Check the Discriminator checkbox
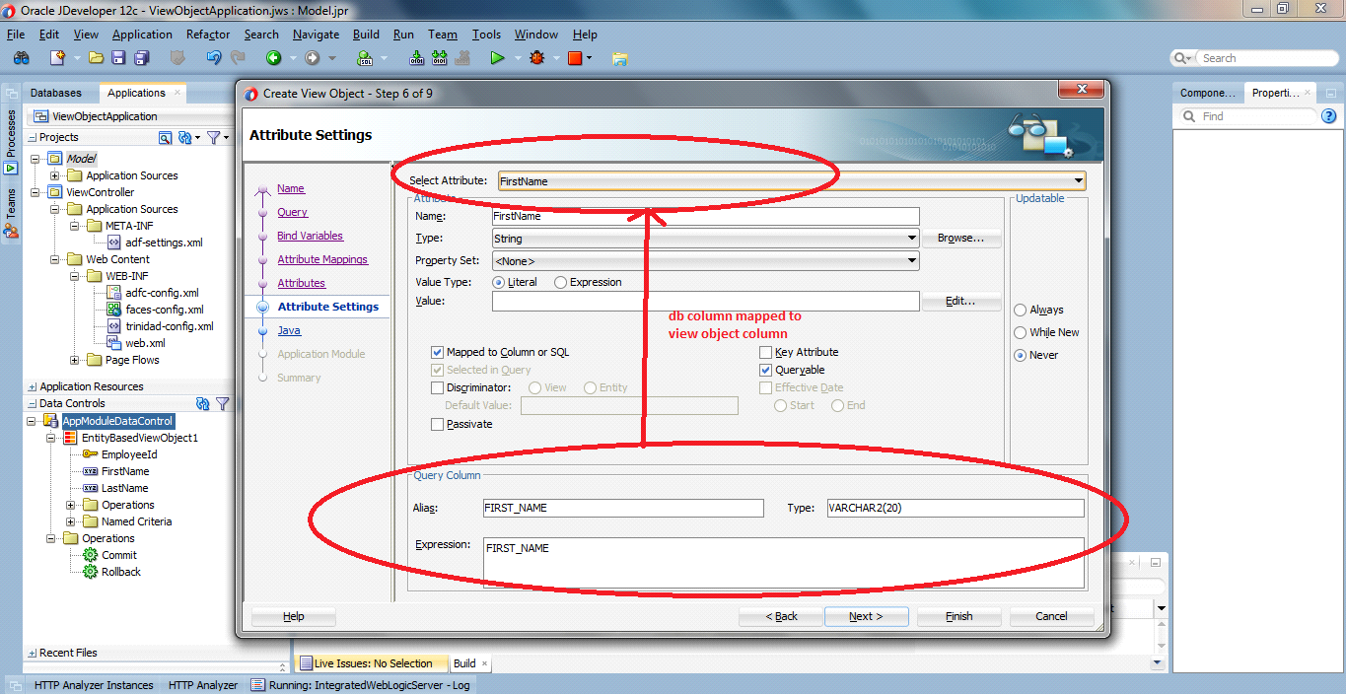 pyautogui.click(x=437, y=387)
